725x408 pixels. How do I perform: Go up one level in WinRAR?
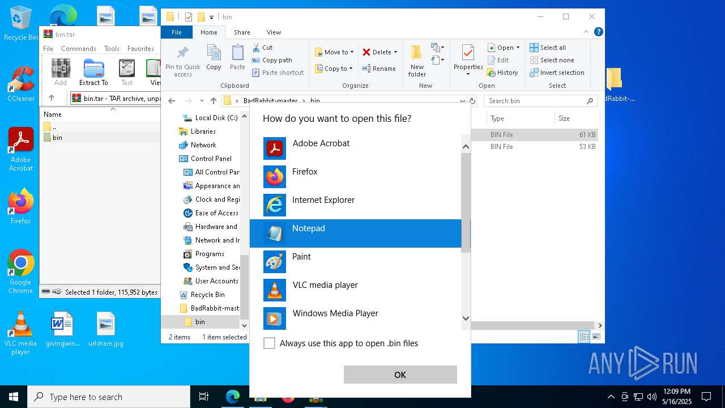coord(52,98)
